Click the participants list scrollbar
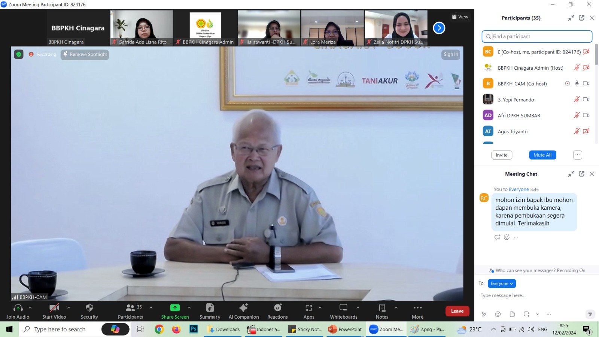This screenshot has width=599, height=337. tap(596, 55)
